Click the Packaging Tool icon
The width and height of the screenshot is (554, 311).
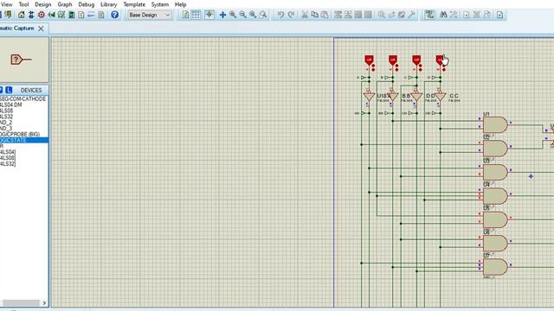click(402, 15)
